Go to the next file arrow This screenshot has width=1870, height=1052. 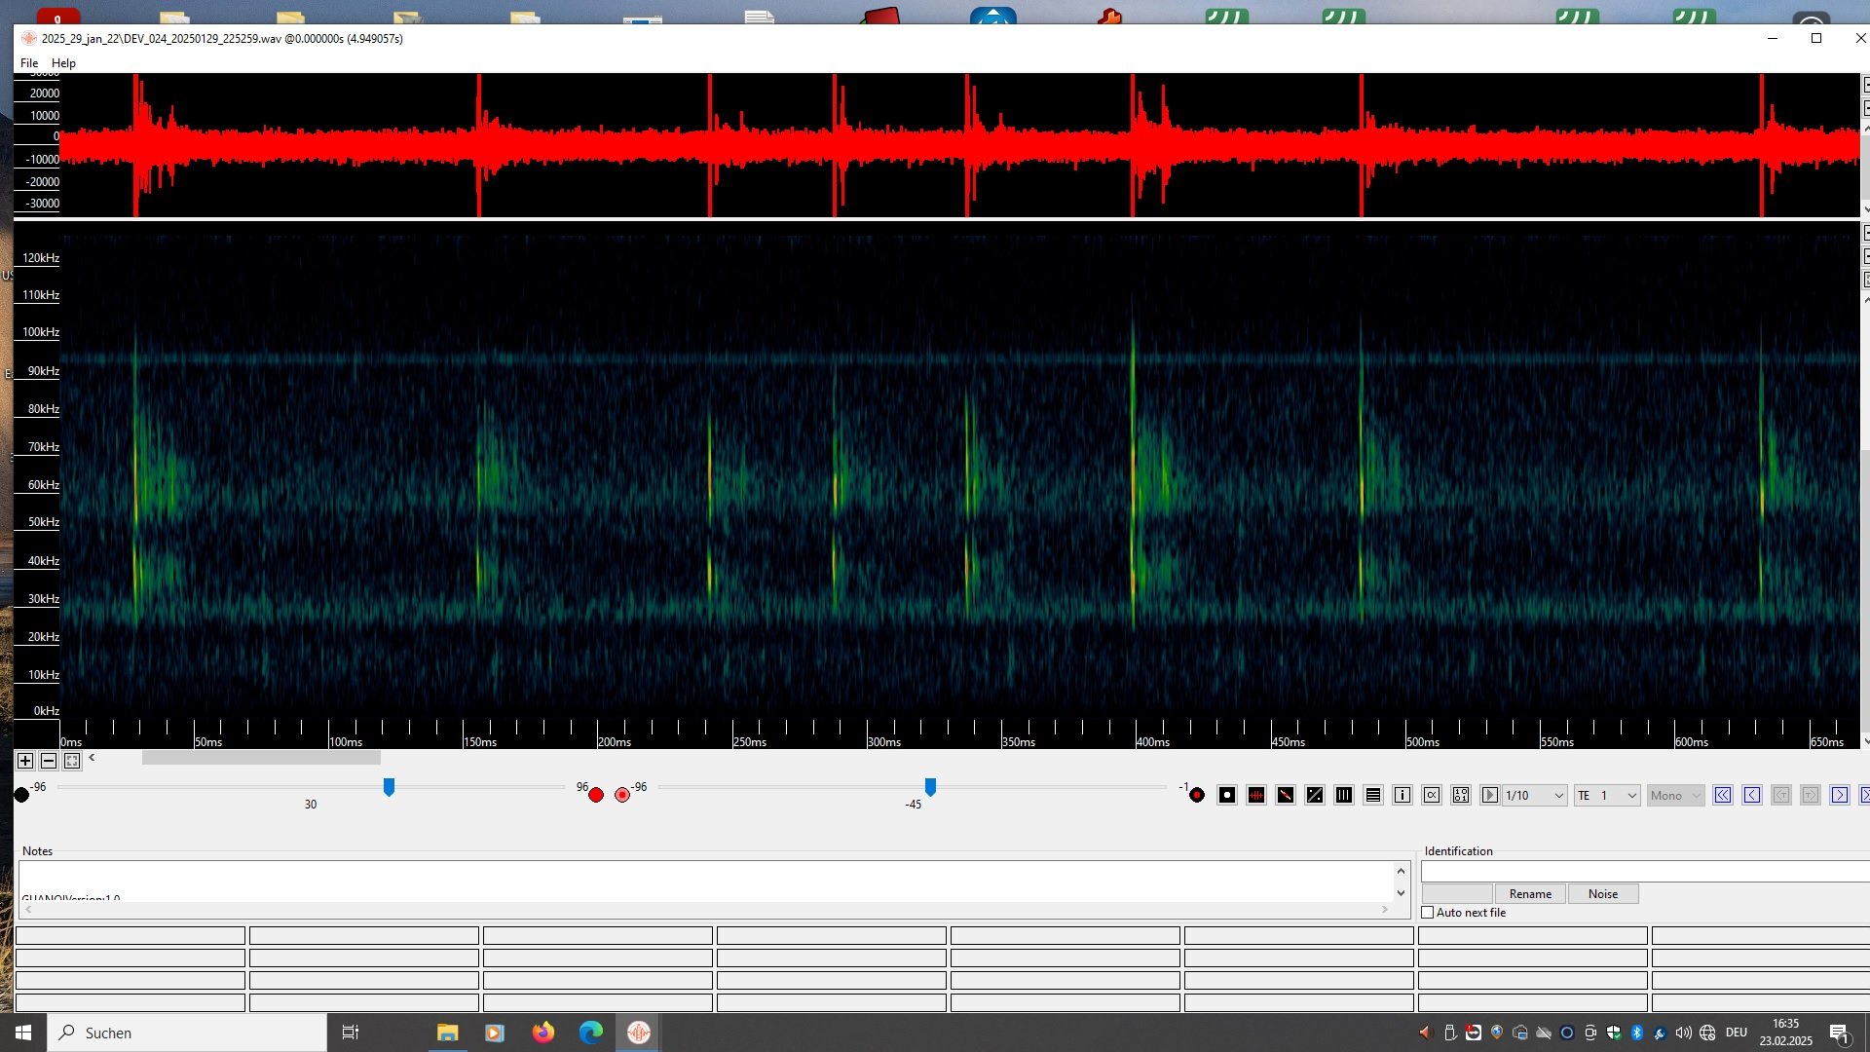(x=1840, y=795)
